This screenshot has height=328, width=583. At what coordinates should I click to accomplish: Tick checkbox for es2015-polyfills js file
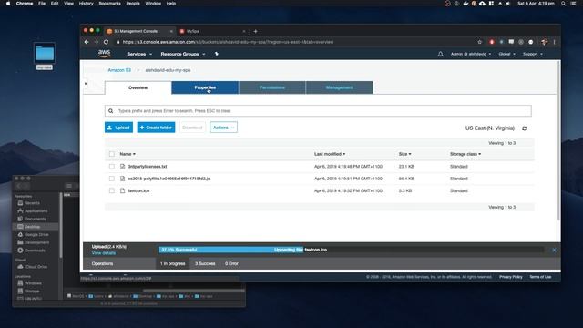click(x=112, y=179)
